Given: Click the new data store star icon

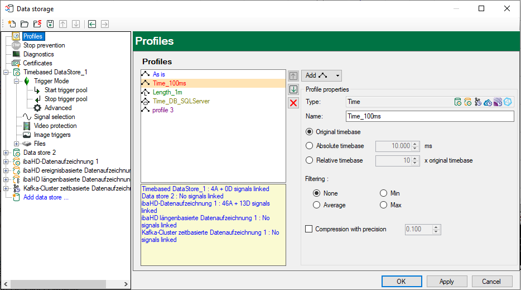Looking at the screenshot, I should [12, 24].
